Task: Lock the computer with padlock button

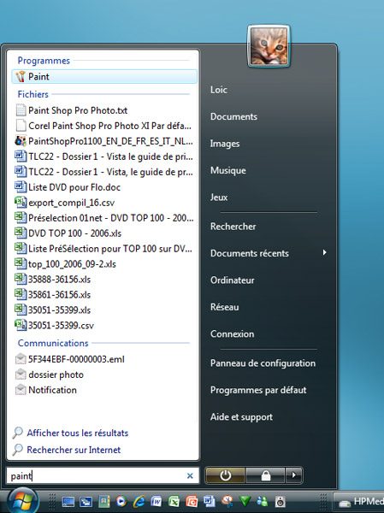Action: point(265,475)
